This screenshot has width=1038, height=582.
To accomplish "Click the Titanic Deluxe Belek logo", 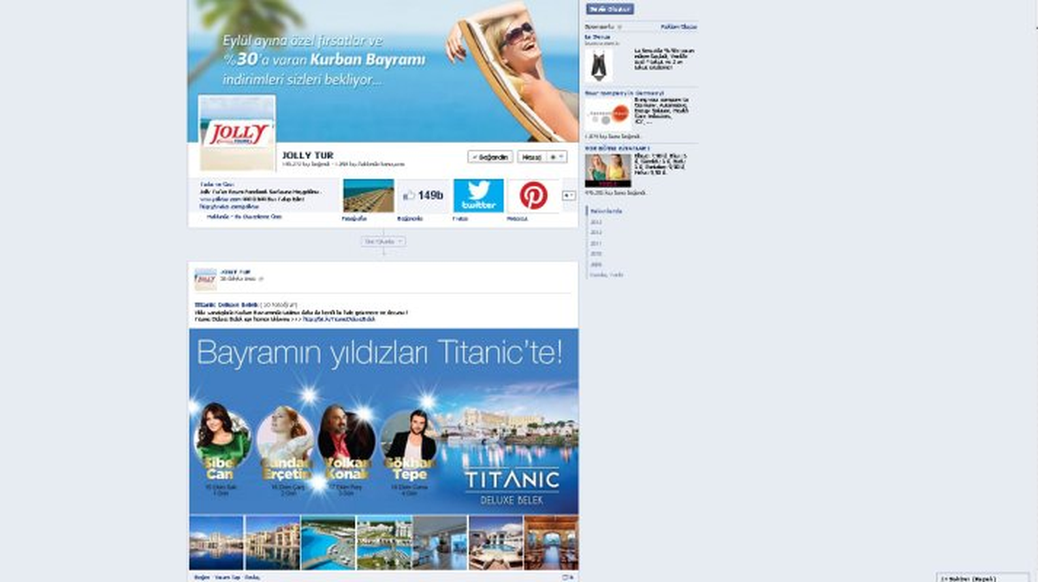I will pyautogui.click(x=512, y=487).
